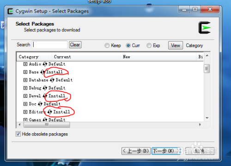Click the Default text in Audio row

pyautogui.click(x=57, y=64)
